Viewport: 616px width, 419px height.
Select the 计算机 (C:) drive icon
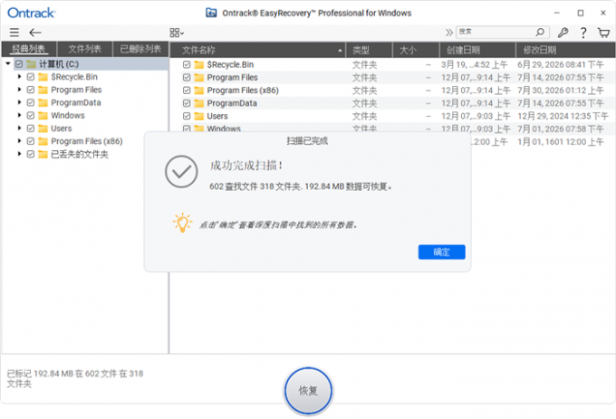tap(31, 63)
